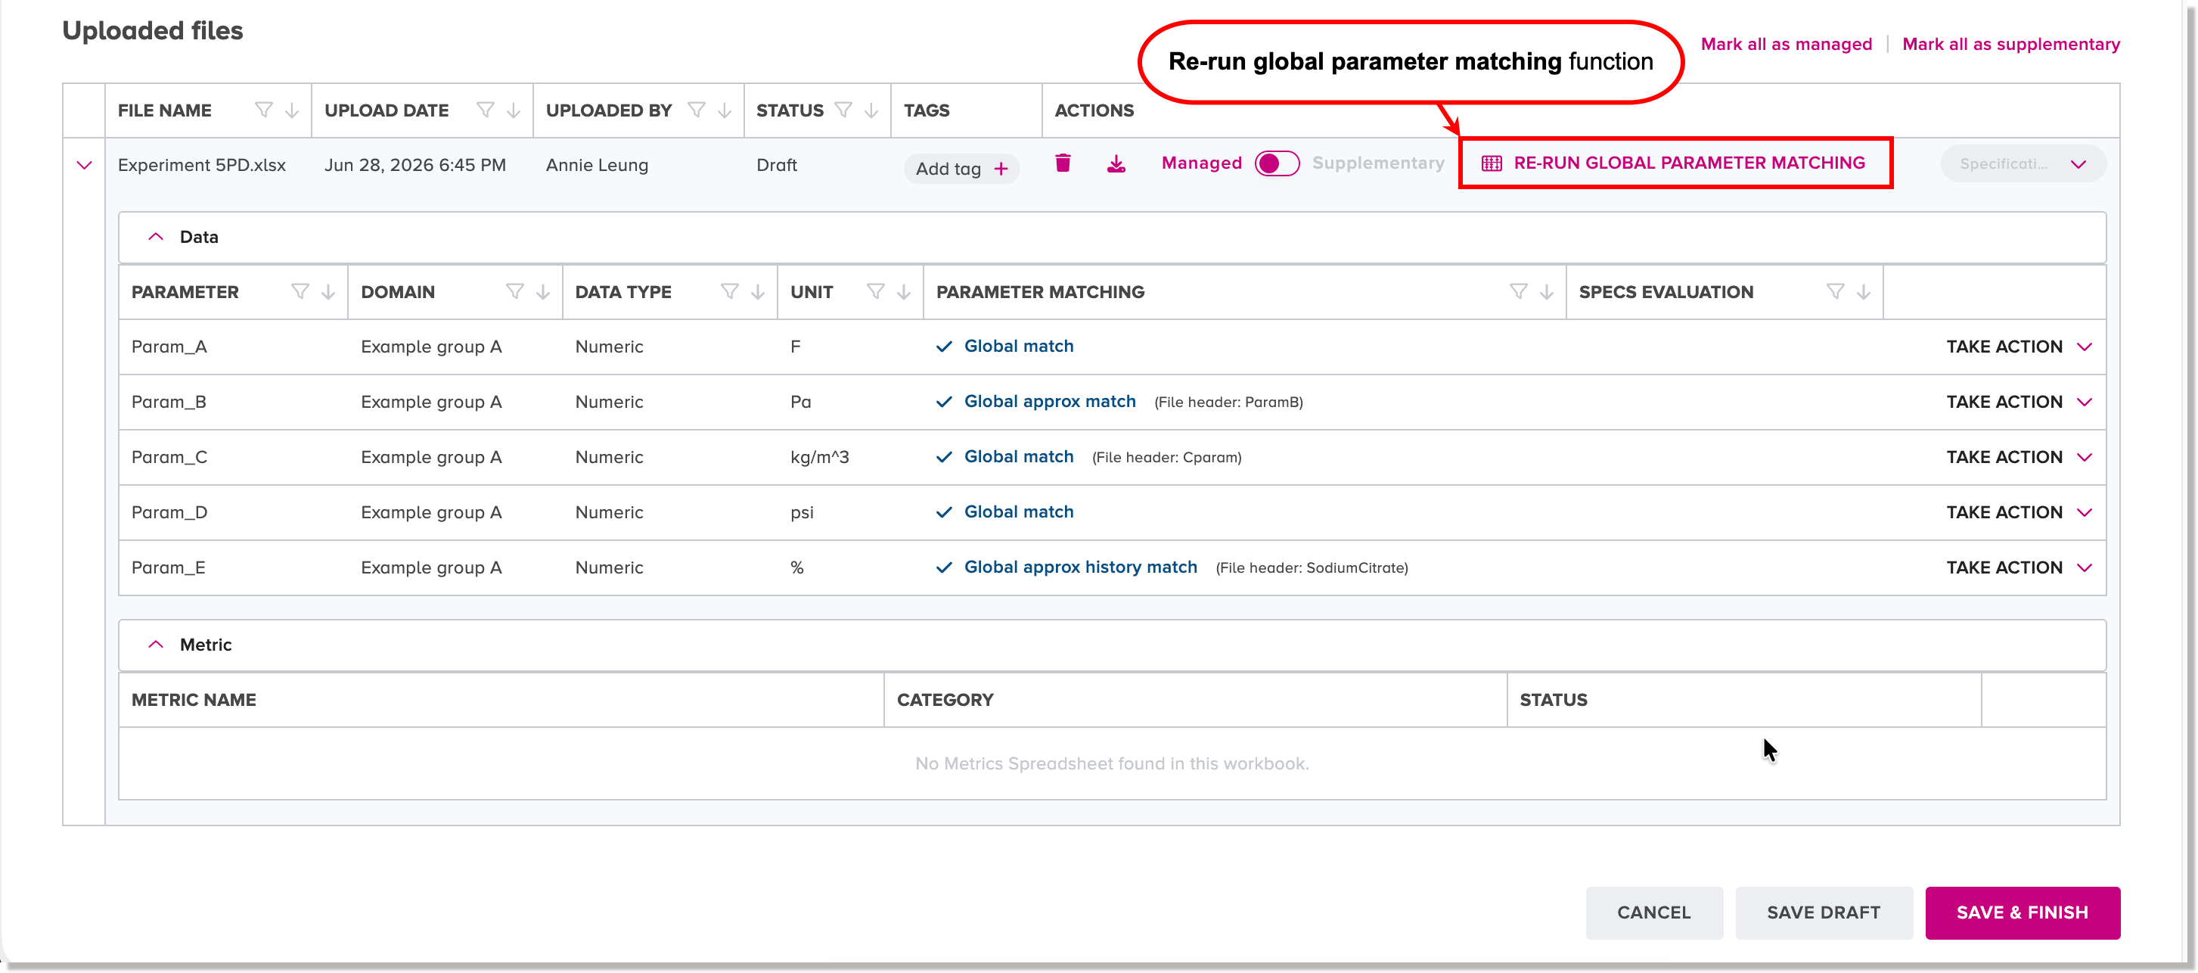Open TAKE ACTION menu for Param_A
Viewport: 2198px width, 973px height.
click(x=2019, y=347)
